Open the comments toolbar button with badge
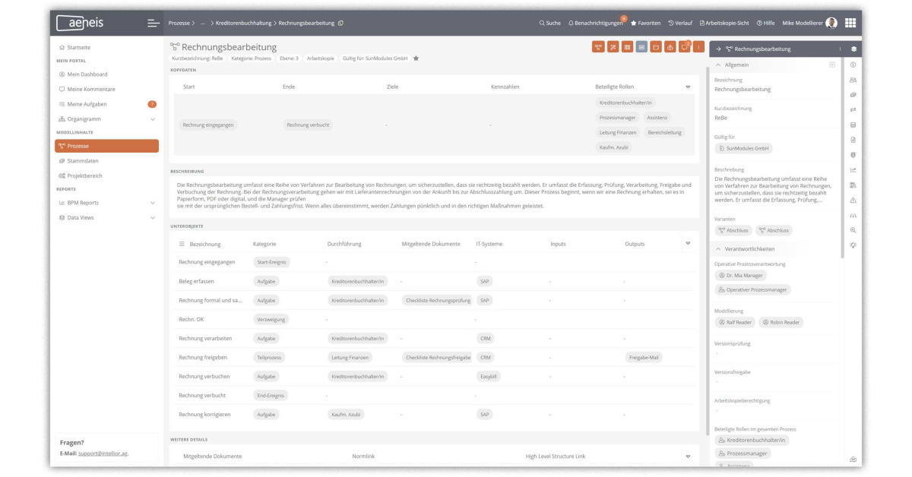The image size is (912, 477). (x=685, y=47)
